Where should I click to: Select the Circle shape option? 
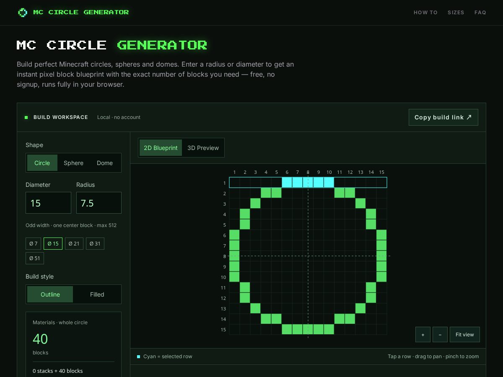pos(42,163)
